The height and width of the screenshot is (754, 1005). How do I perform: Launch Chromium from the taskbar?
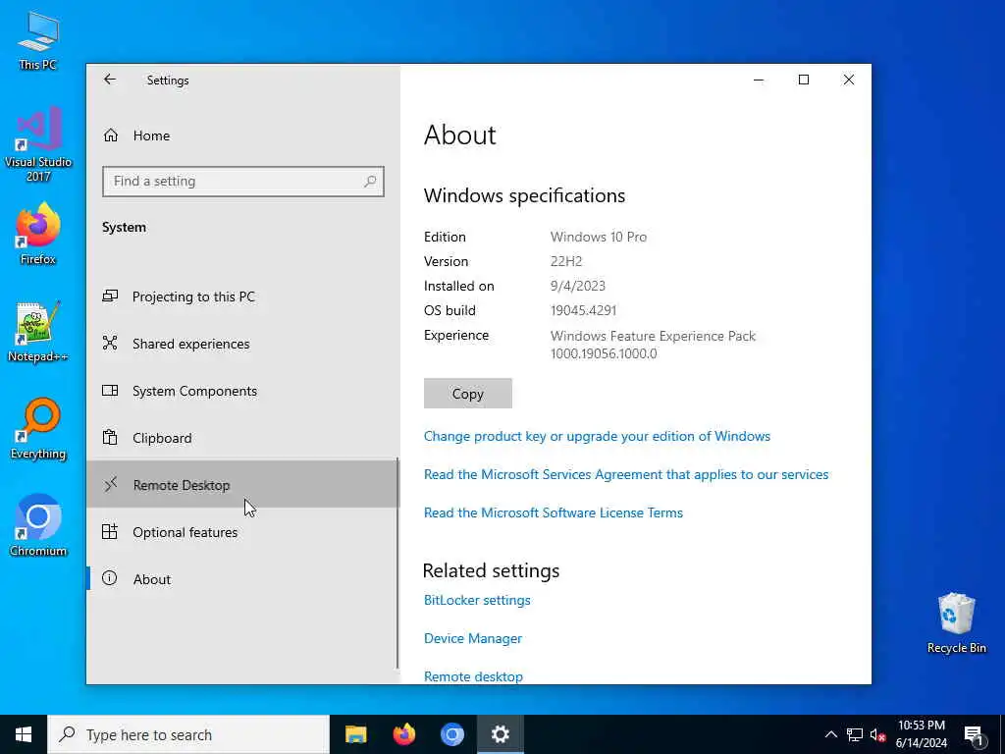(x=451, y=734)
